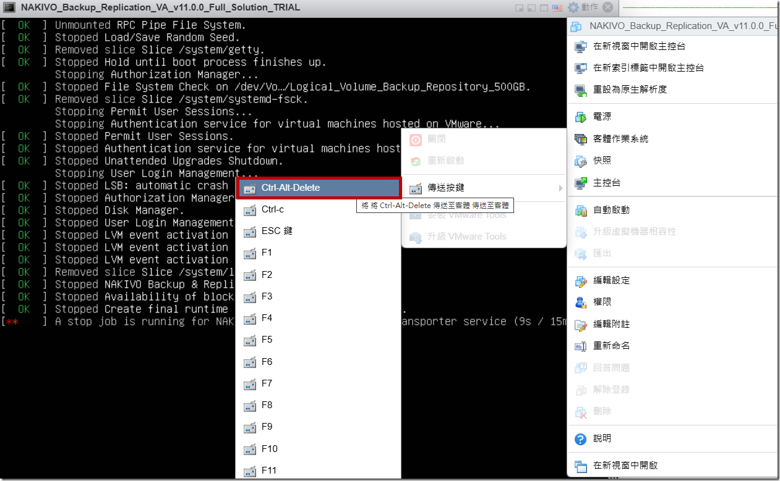
Task: Open the 自動啟動 autostart submenu
Action: [672, 210]
